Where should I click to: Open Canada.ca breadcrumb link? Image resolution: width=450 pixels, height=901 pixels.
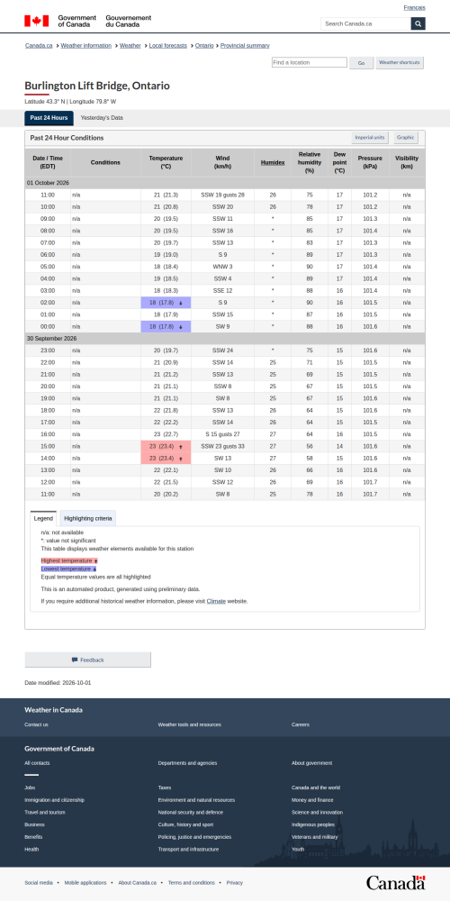pyautogui.click(x=39, y=45)
